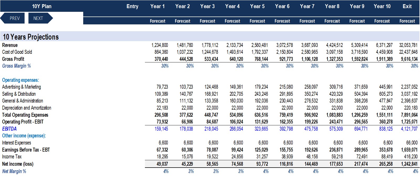Select the Income Tax row label
Image resolution: width=420 pixels, height=182 pixels.
pos(12,157)
